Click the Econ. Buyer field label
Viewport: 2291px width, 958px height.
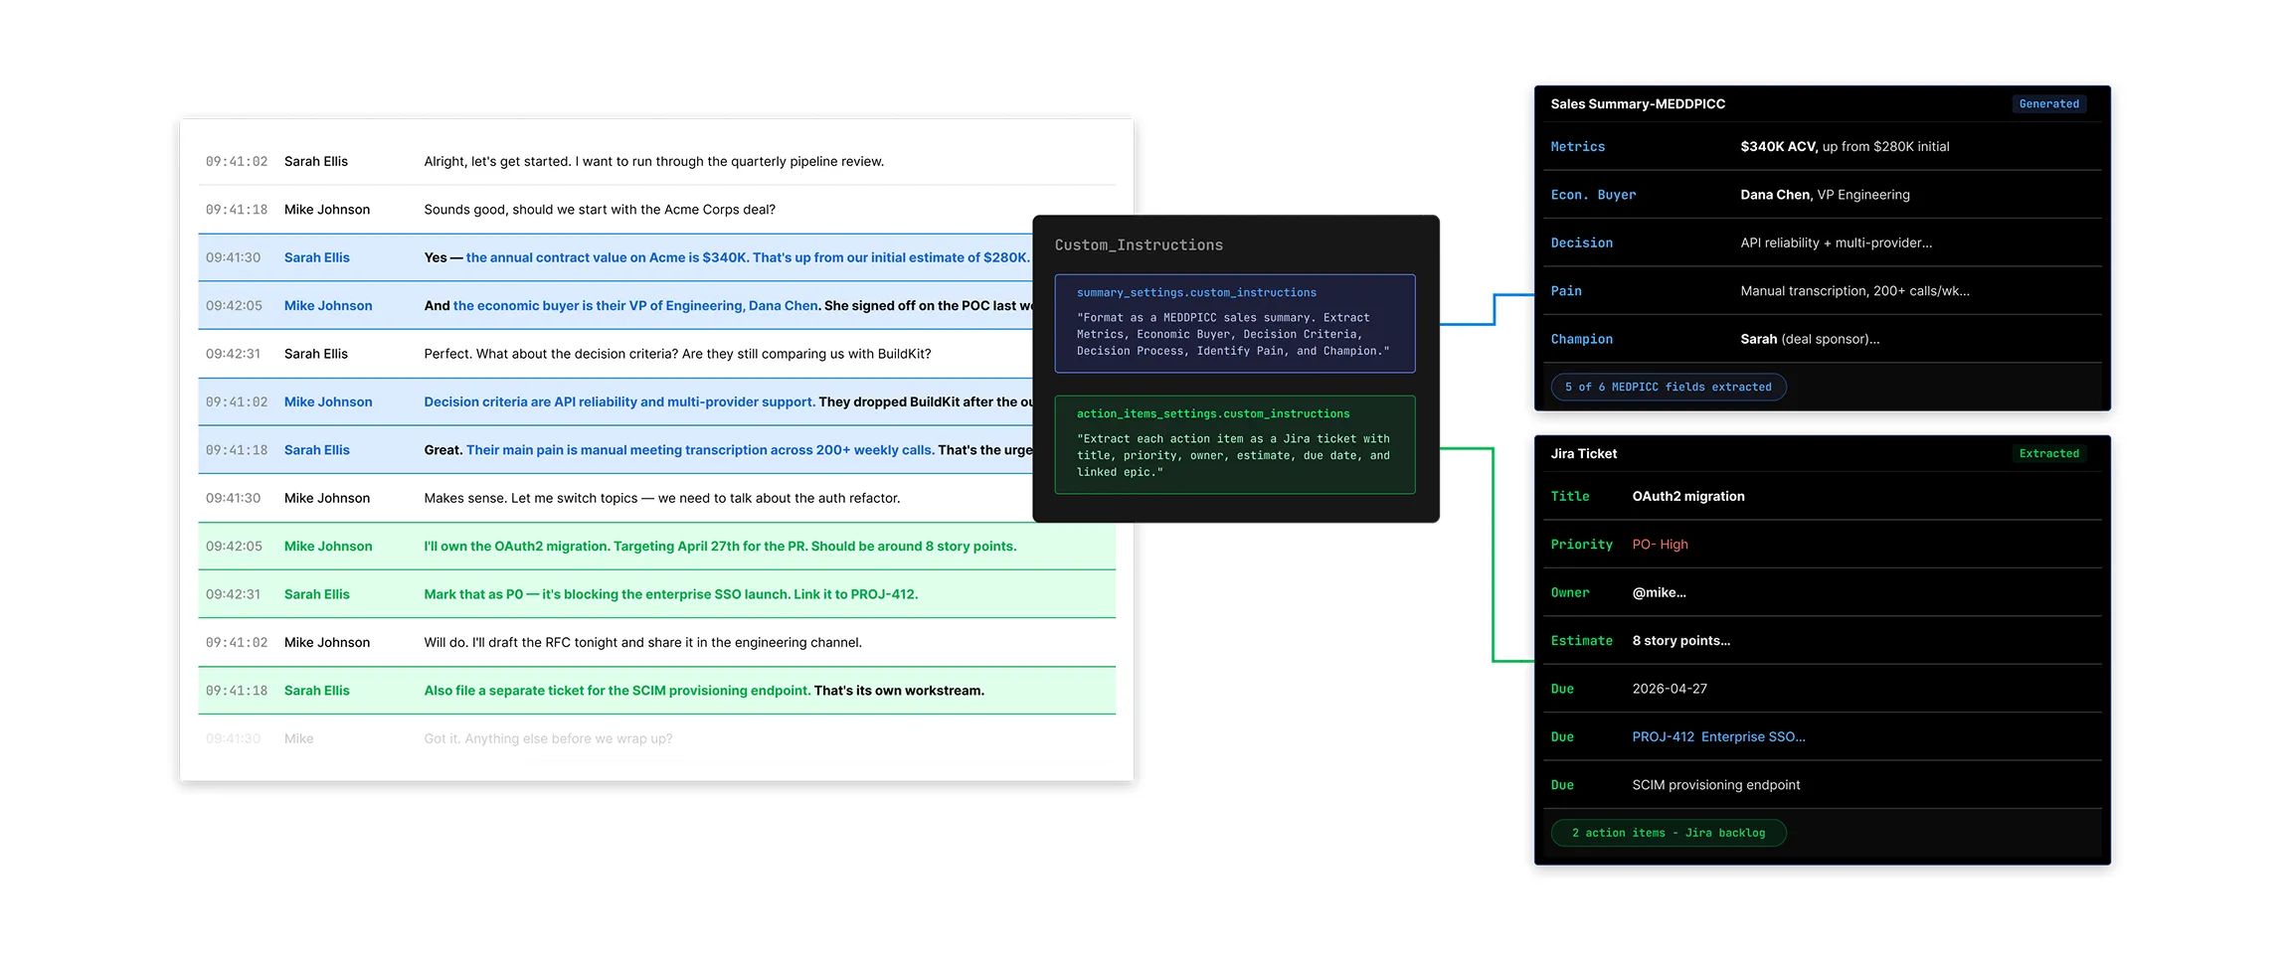[1593, 196]
